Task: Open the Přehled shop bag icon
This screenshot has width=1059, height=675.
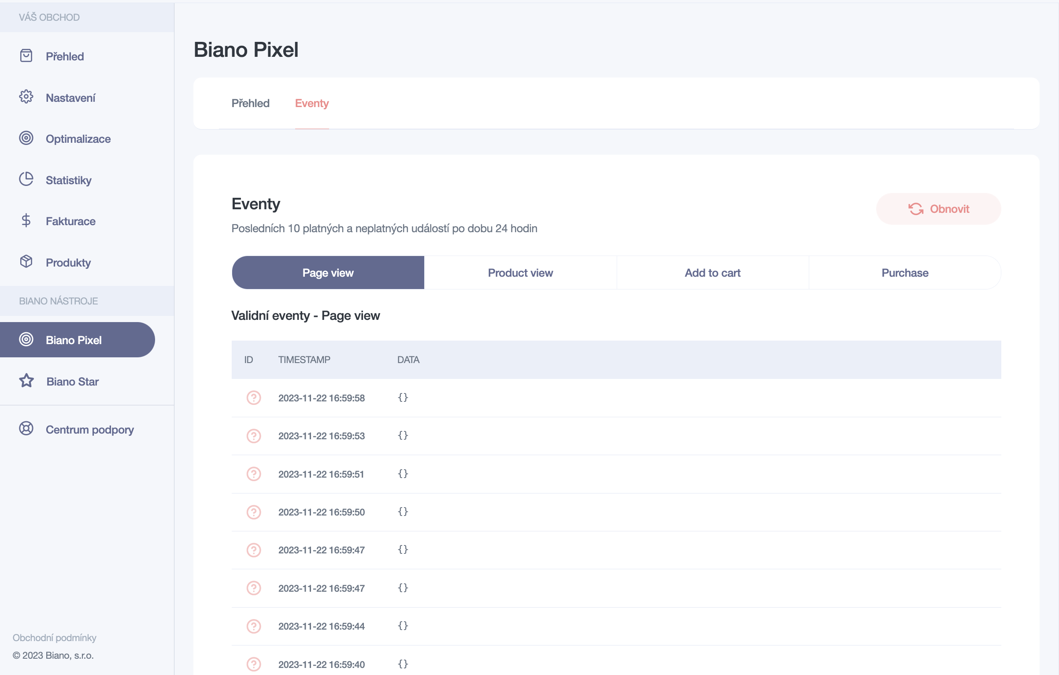Action: click(26, 56)
